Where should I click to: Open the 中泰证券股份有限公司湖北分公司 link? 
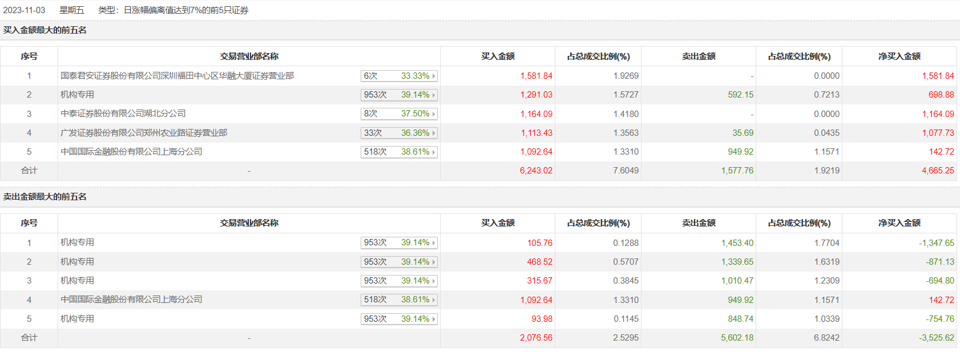123,114
